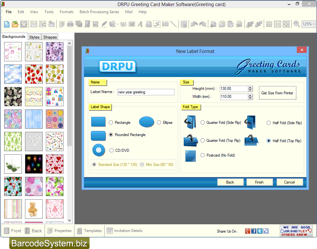Choose Half Fold (Side Flip) fold type

(269, 123)
